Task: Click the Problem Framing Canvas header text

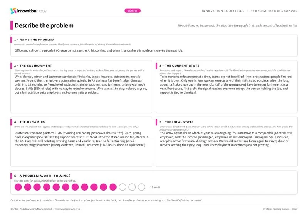Action: (274, 11)
